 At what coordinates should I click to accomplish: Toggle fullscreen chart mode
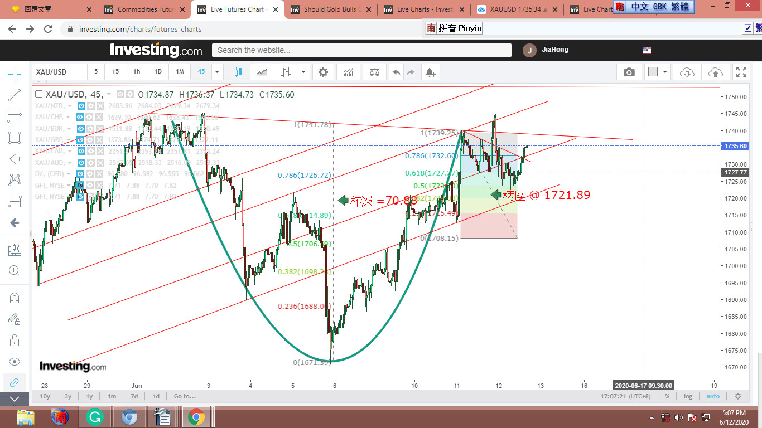point(741,72)
